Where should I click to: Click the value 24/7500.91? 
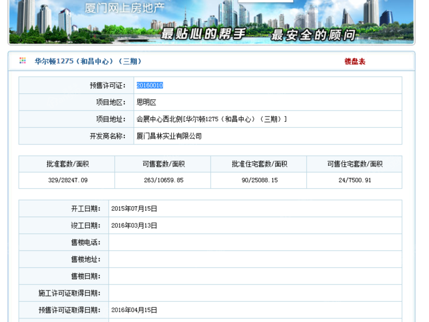[x=355, y=180]
